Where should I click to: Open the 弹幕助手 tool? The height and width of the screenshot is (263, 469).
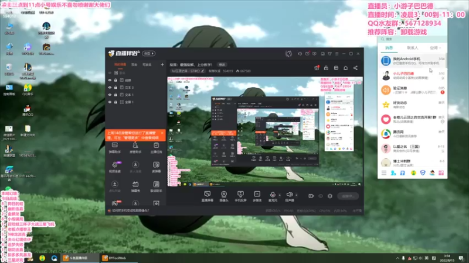114,148
